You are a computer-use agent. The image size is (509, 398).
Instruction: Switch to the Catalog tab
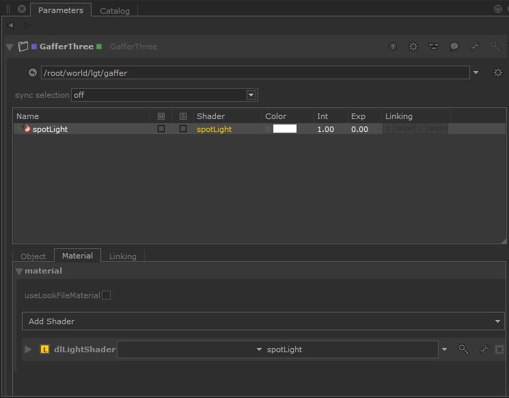tap(114, 11)
